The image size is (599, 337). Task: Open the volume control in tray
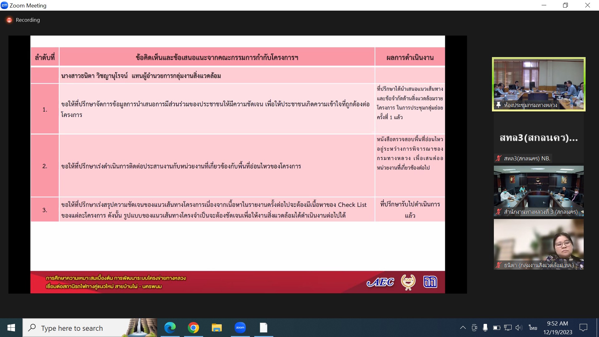519,328
